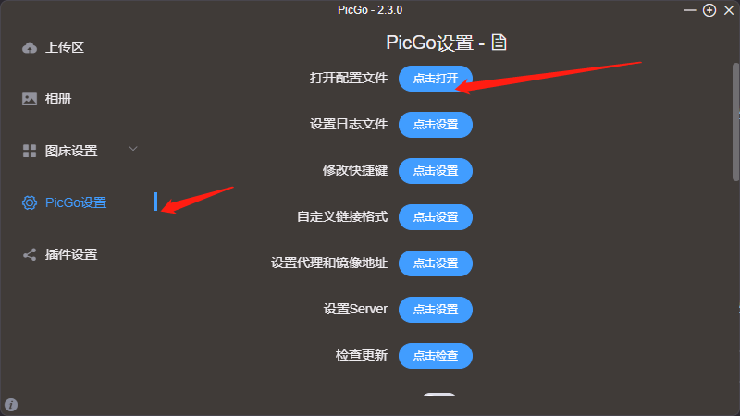Screen dimensions: 740x416
Task: Click 点击设置 next to 设置代理和镜像地址
Action: [436, 263]
